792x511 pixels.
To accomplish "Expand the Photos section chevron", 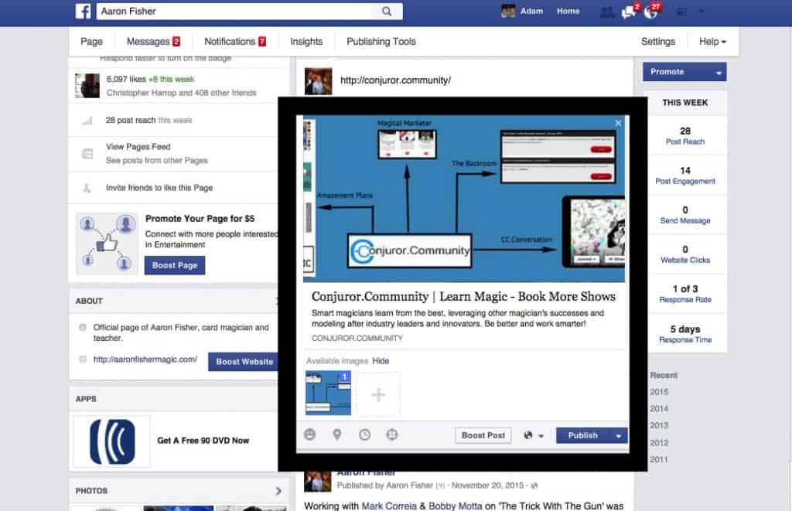I will [x=278, y=491].
